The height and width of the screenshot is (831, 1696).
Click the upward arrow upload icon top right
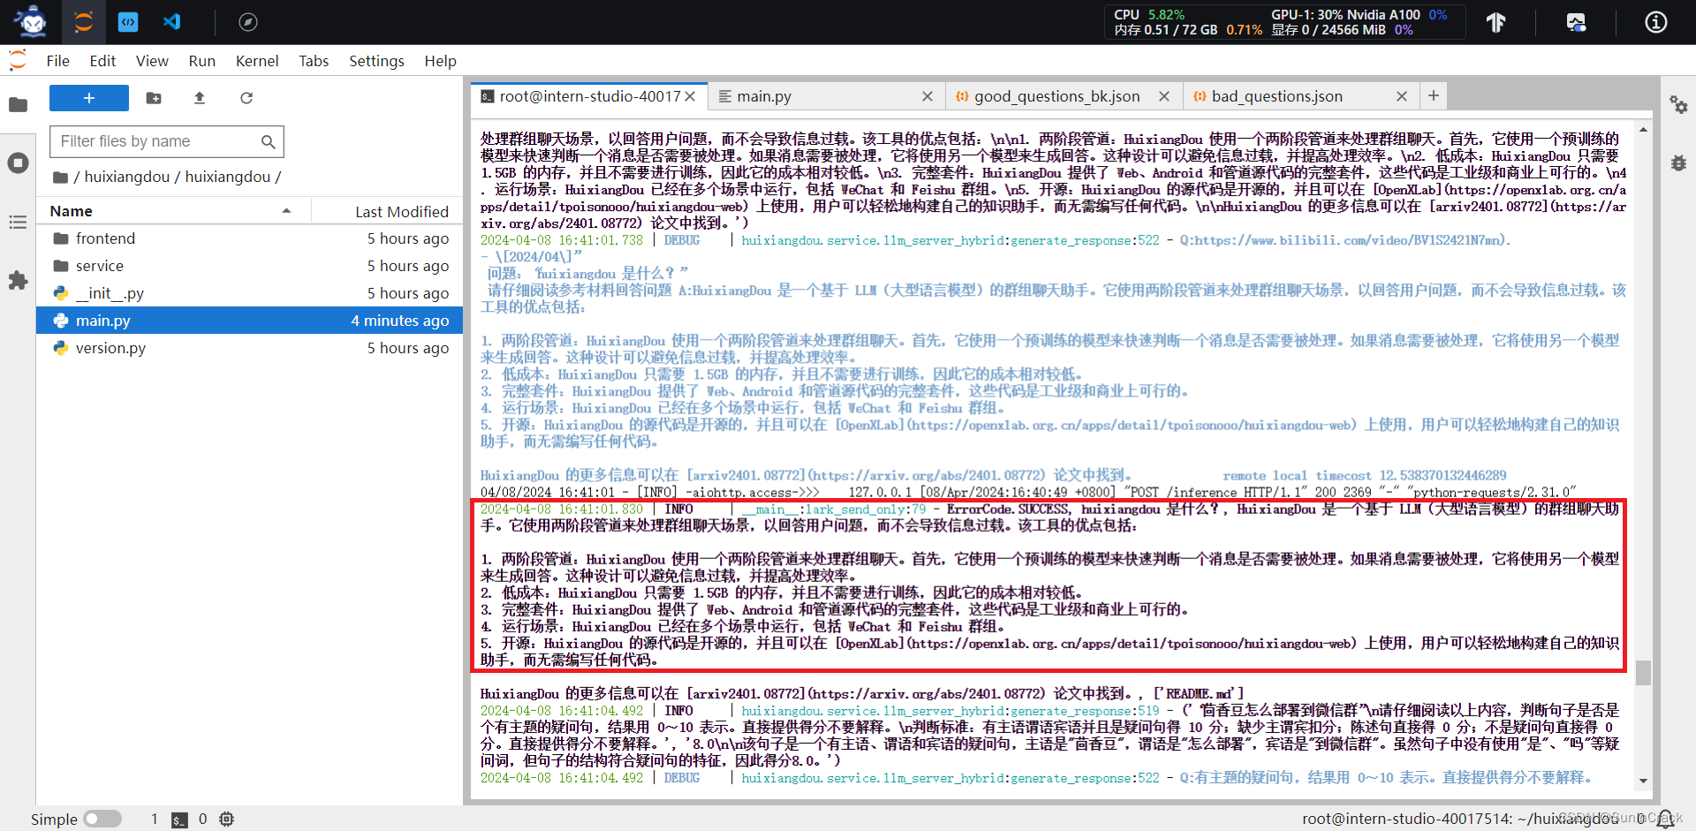pos(1495,22)
